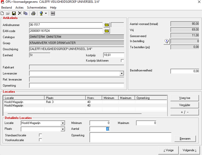The image size is (202, 155).
Task: Click the Maximum column header in Locaties table
Action: tap(127, 98)
